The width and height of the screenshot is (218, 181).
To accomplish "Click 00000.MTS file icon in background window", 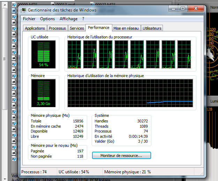I will 14,5.
